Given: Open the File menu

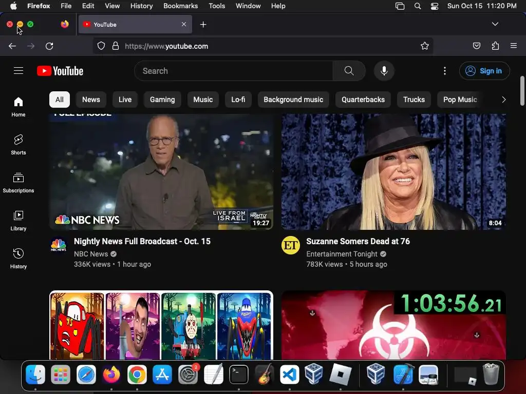Looking at the screenshot, I should tap(66, 6).
